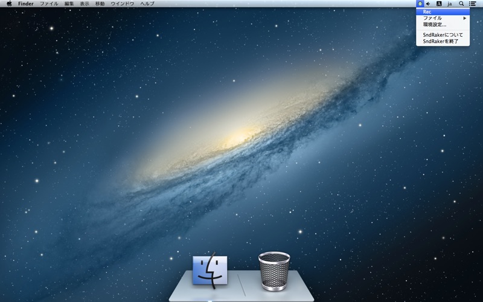Viewport: 483px width, 302px height.
Task: Open Notification Center list icon
Action: [x=472, y=4]
